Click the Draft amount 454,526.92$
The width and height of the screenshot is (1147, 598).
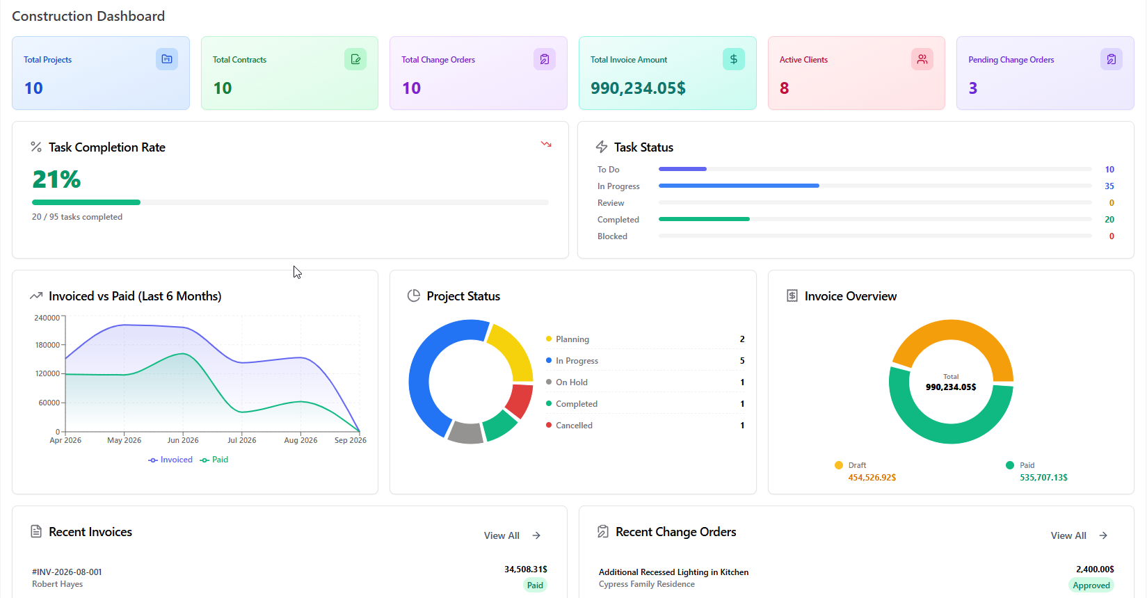coord(872,478)
